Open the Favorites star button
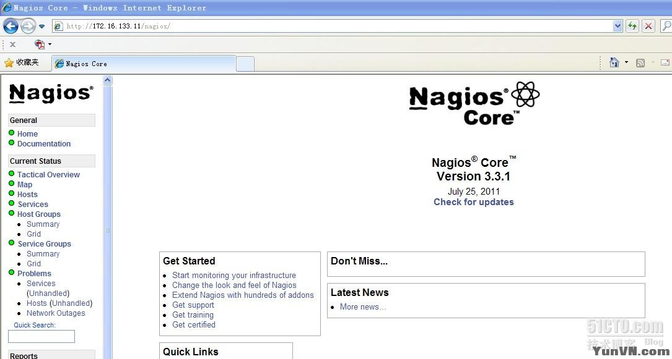Screen dimensions: 672x359 pyautogui.click(x=22, y=63)
